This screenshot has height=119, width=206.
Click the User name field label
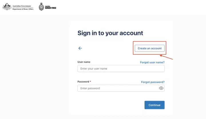(84, 62)
